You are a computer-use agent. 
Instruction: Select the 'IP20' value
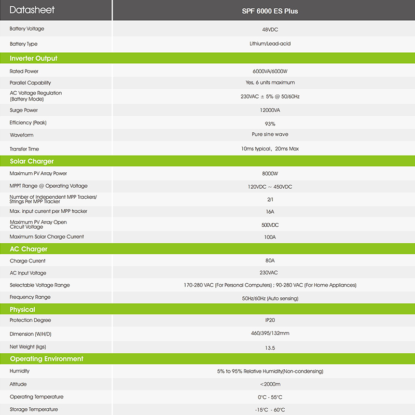coord(270,320)
